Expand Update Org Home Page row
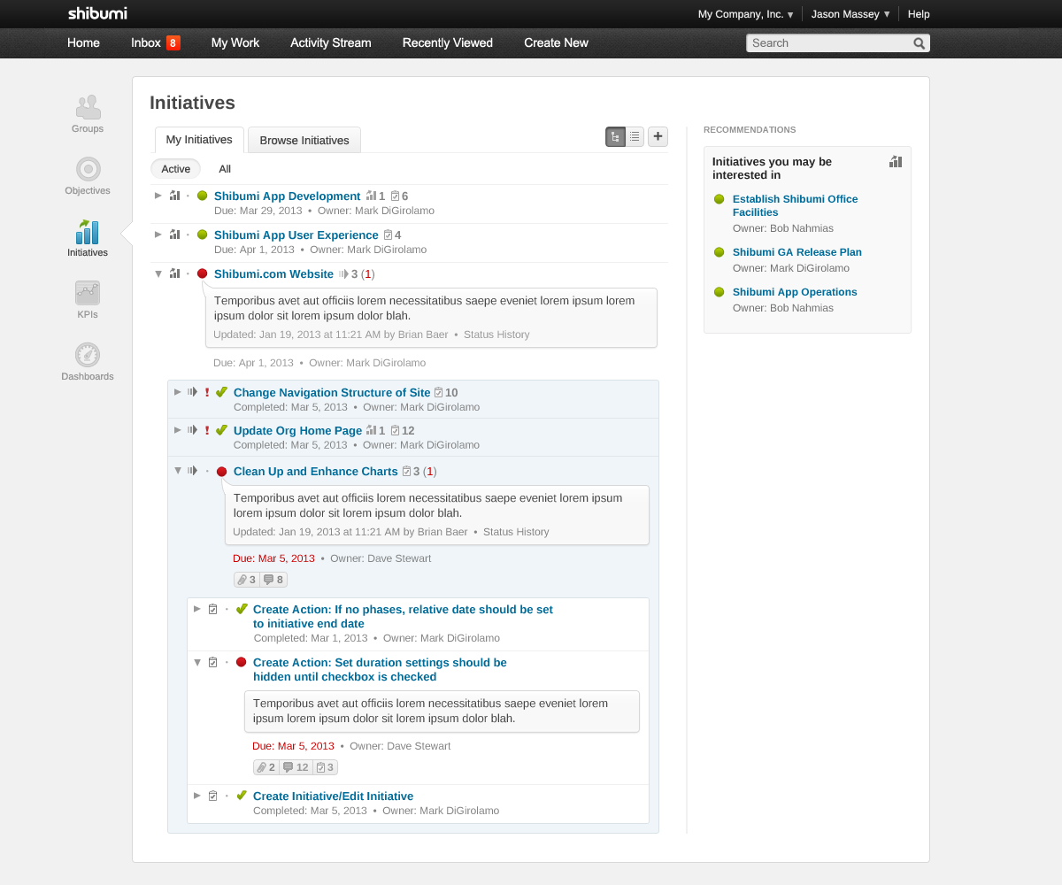1062x885 pixels. coord(178,429)
